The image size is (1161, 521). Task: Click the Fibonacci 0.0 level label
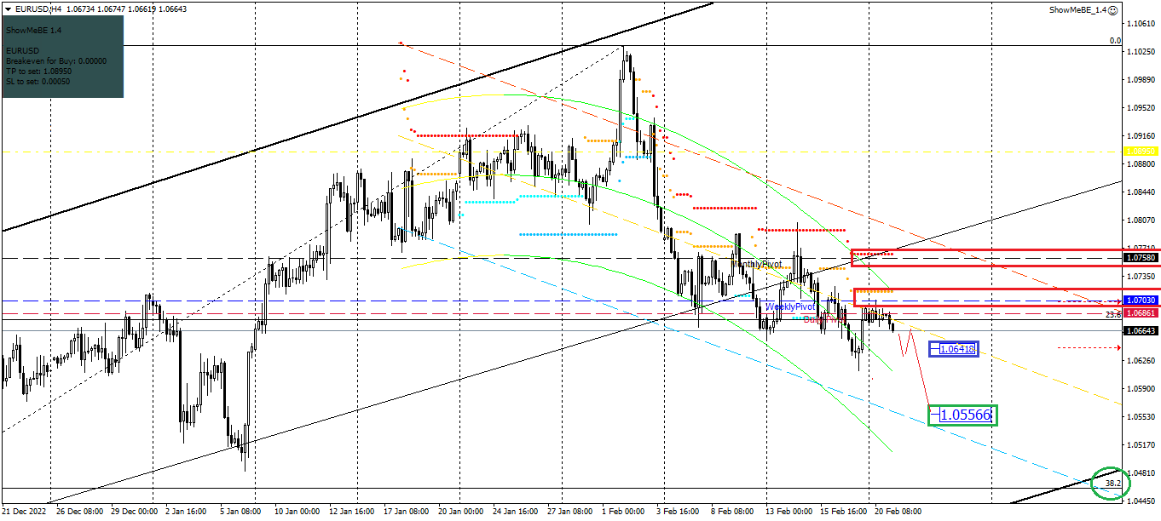coord(1114,40)
